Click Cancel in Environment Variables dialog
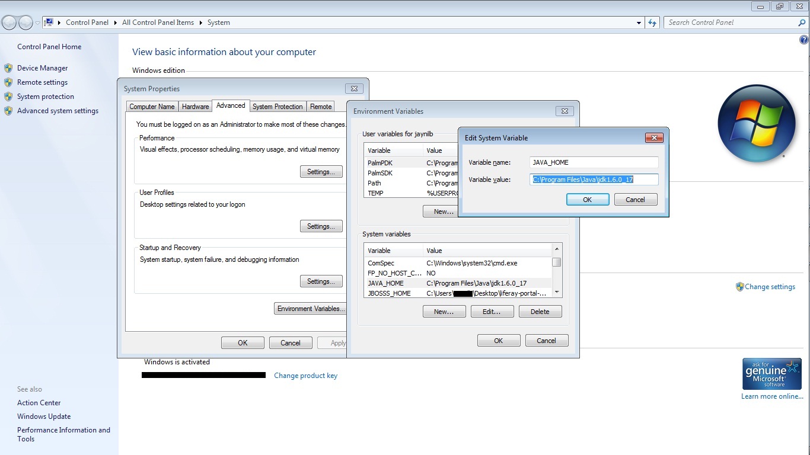The image size is (810, 455). point(547,340)
